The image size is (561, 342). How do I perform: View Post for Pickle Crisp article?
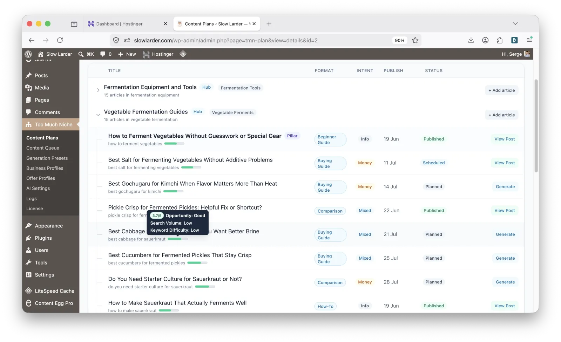pyautogui.click(x=505, y=210)
